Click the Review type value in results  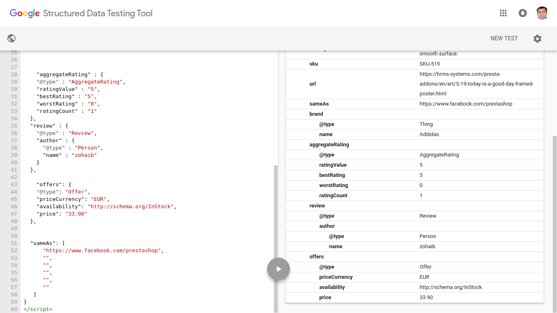pyautogui.click(x=428, y=216)
